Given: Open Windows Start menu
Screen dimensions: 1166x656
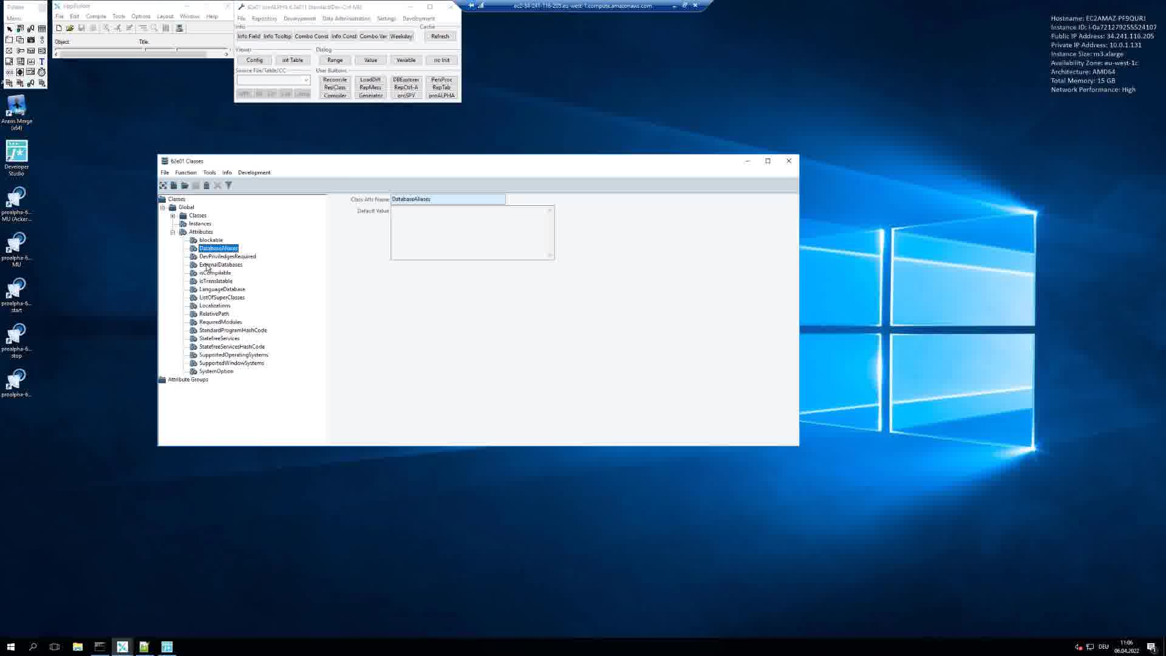Looking at the screenshot, I should 10,647.
